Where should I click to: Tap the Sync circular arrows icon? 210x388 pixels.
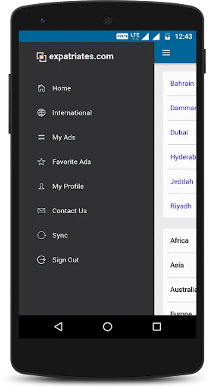pyautogui.click(x=41, y=235)
